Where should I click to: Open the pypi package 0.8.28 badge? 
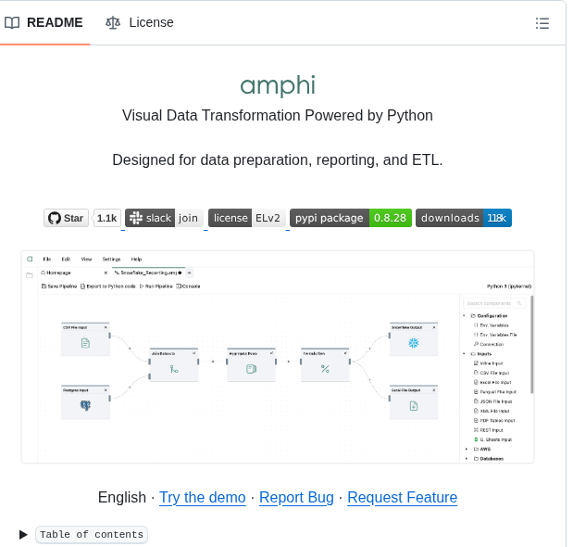tap(351, 218)
